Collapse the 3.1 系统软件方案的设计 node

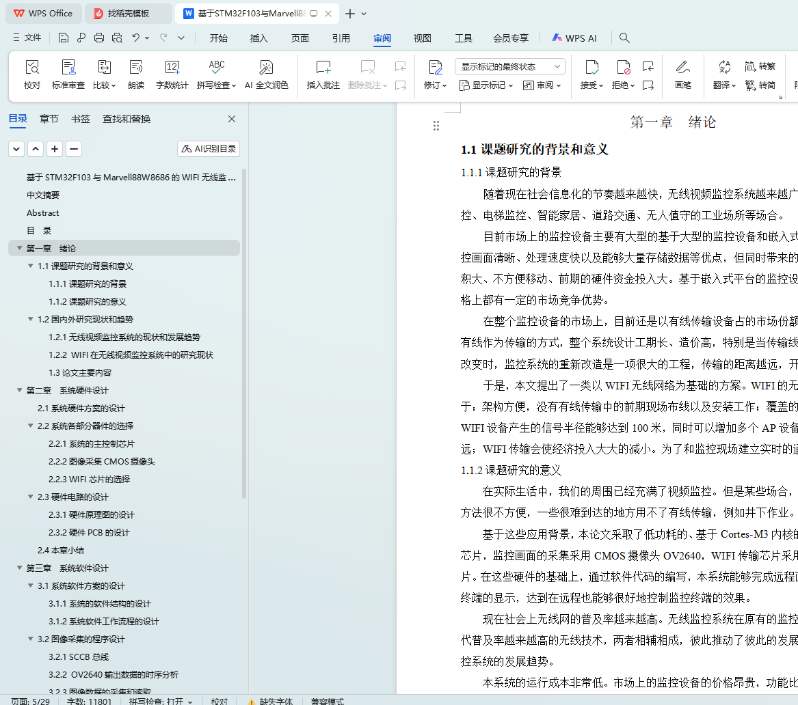tap(31, 585)
